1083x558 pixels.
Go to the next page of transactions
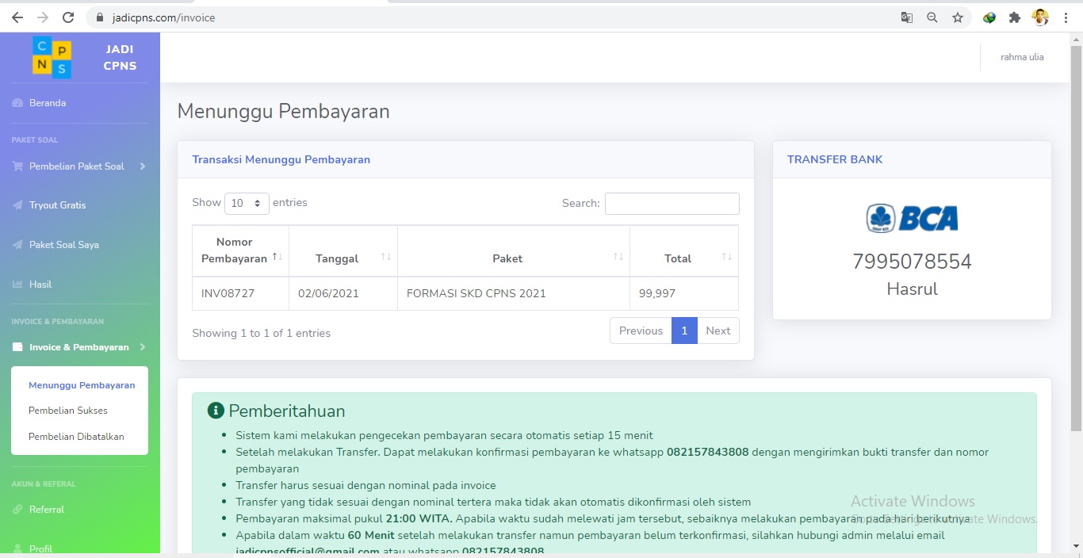718,331
